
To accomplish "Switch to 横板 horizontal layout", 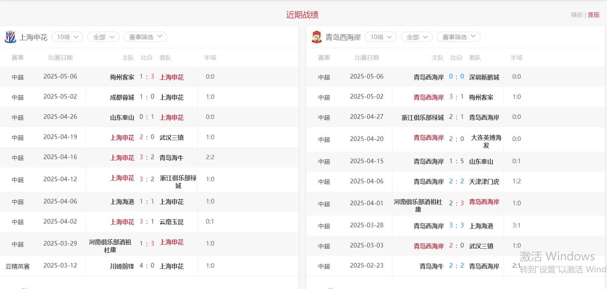I will pos(577,15).
